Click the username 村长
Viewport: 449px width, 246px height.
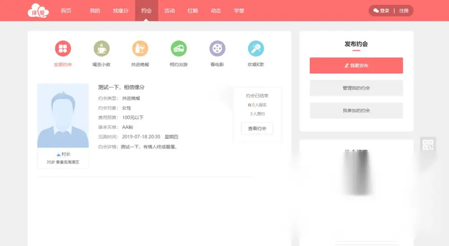[66, 154]
